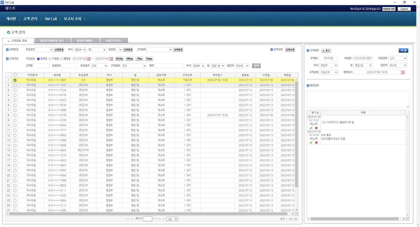Image resolution: width=420 pixels, height=227 pixels.
Task: Sort by 고객명 column sort arrow
Action: click(36, 75)
